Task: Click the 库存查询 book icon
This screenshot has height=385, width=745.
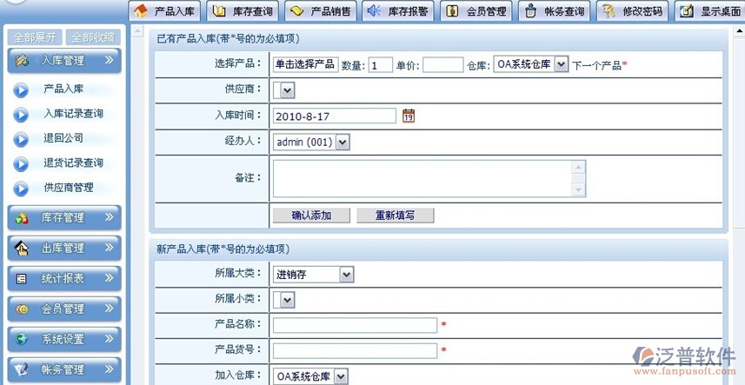Action: 219,11
